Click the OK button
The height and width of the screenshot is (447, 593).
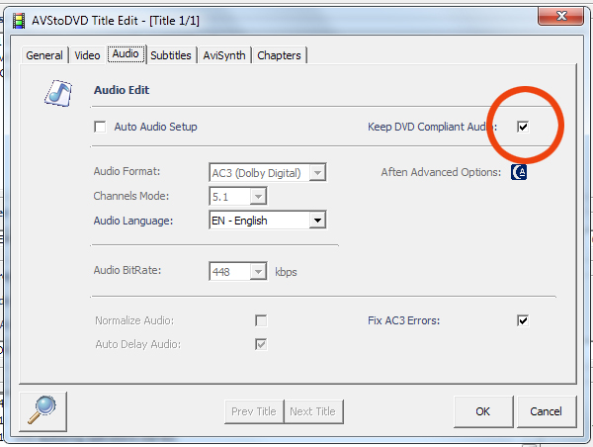(x=483, y=411)
